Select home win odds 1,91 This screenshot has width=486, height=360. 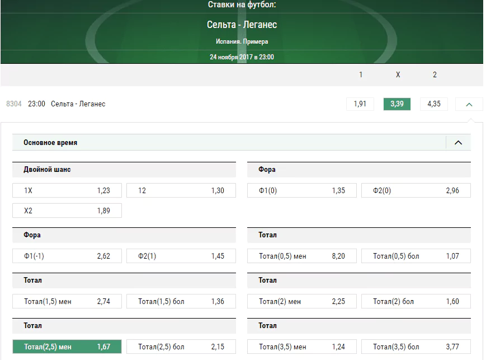(x=360, y=104)
